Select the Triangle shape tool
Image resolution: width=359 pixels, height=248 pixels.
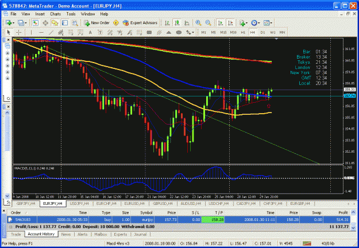pos(169,33)
